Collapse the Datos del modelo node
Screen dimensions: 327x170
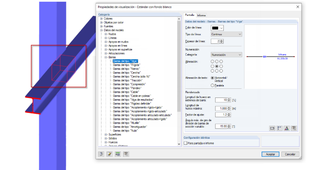pyautogui.click(x=102, y=30)
